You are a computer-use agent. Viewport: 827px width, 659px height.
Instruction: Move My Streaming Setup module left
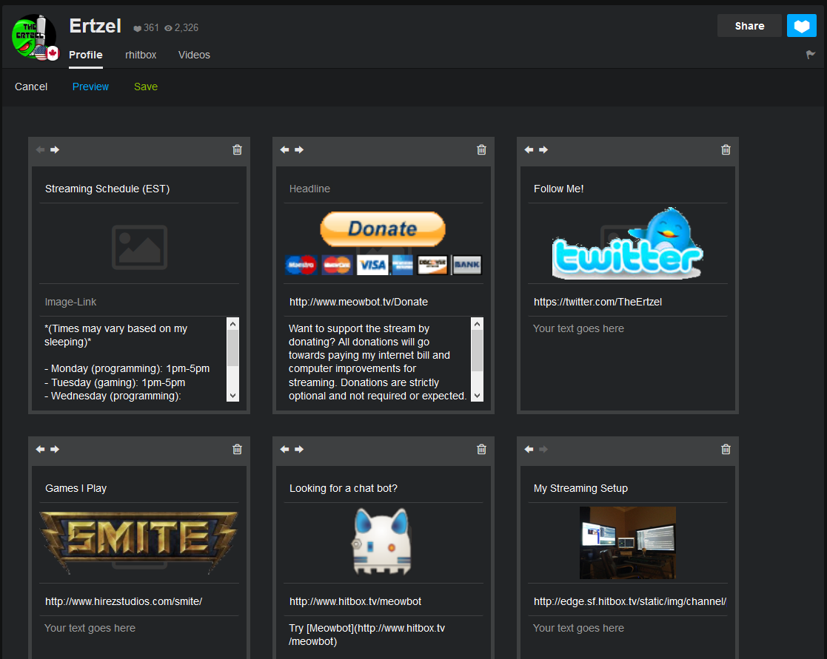(x=529, y=449)
